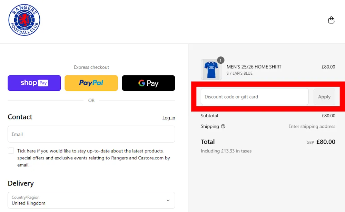Tick the stay up-to-date email checkbox
345x212 pixels.
pos(11,150)
